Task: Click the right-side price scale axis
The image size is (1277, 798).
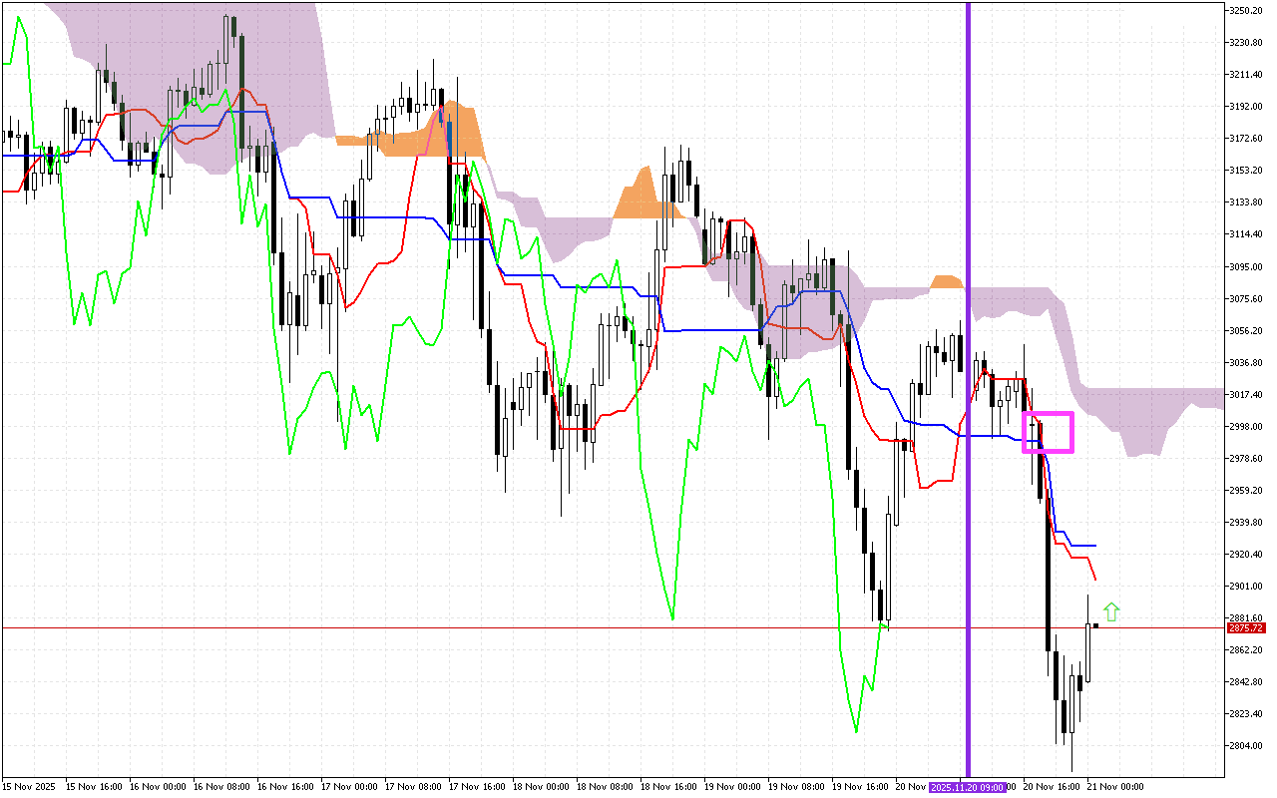Action: tap(1245, 399)
